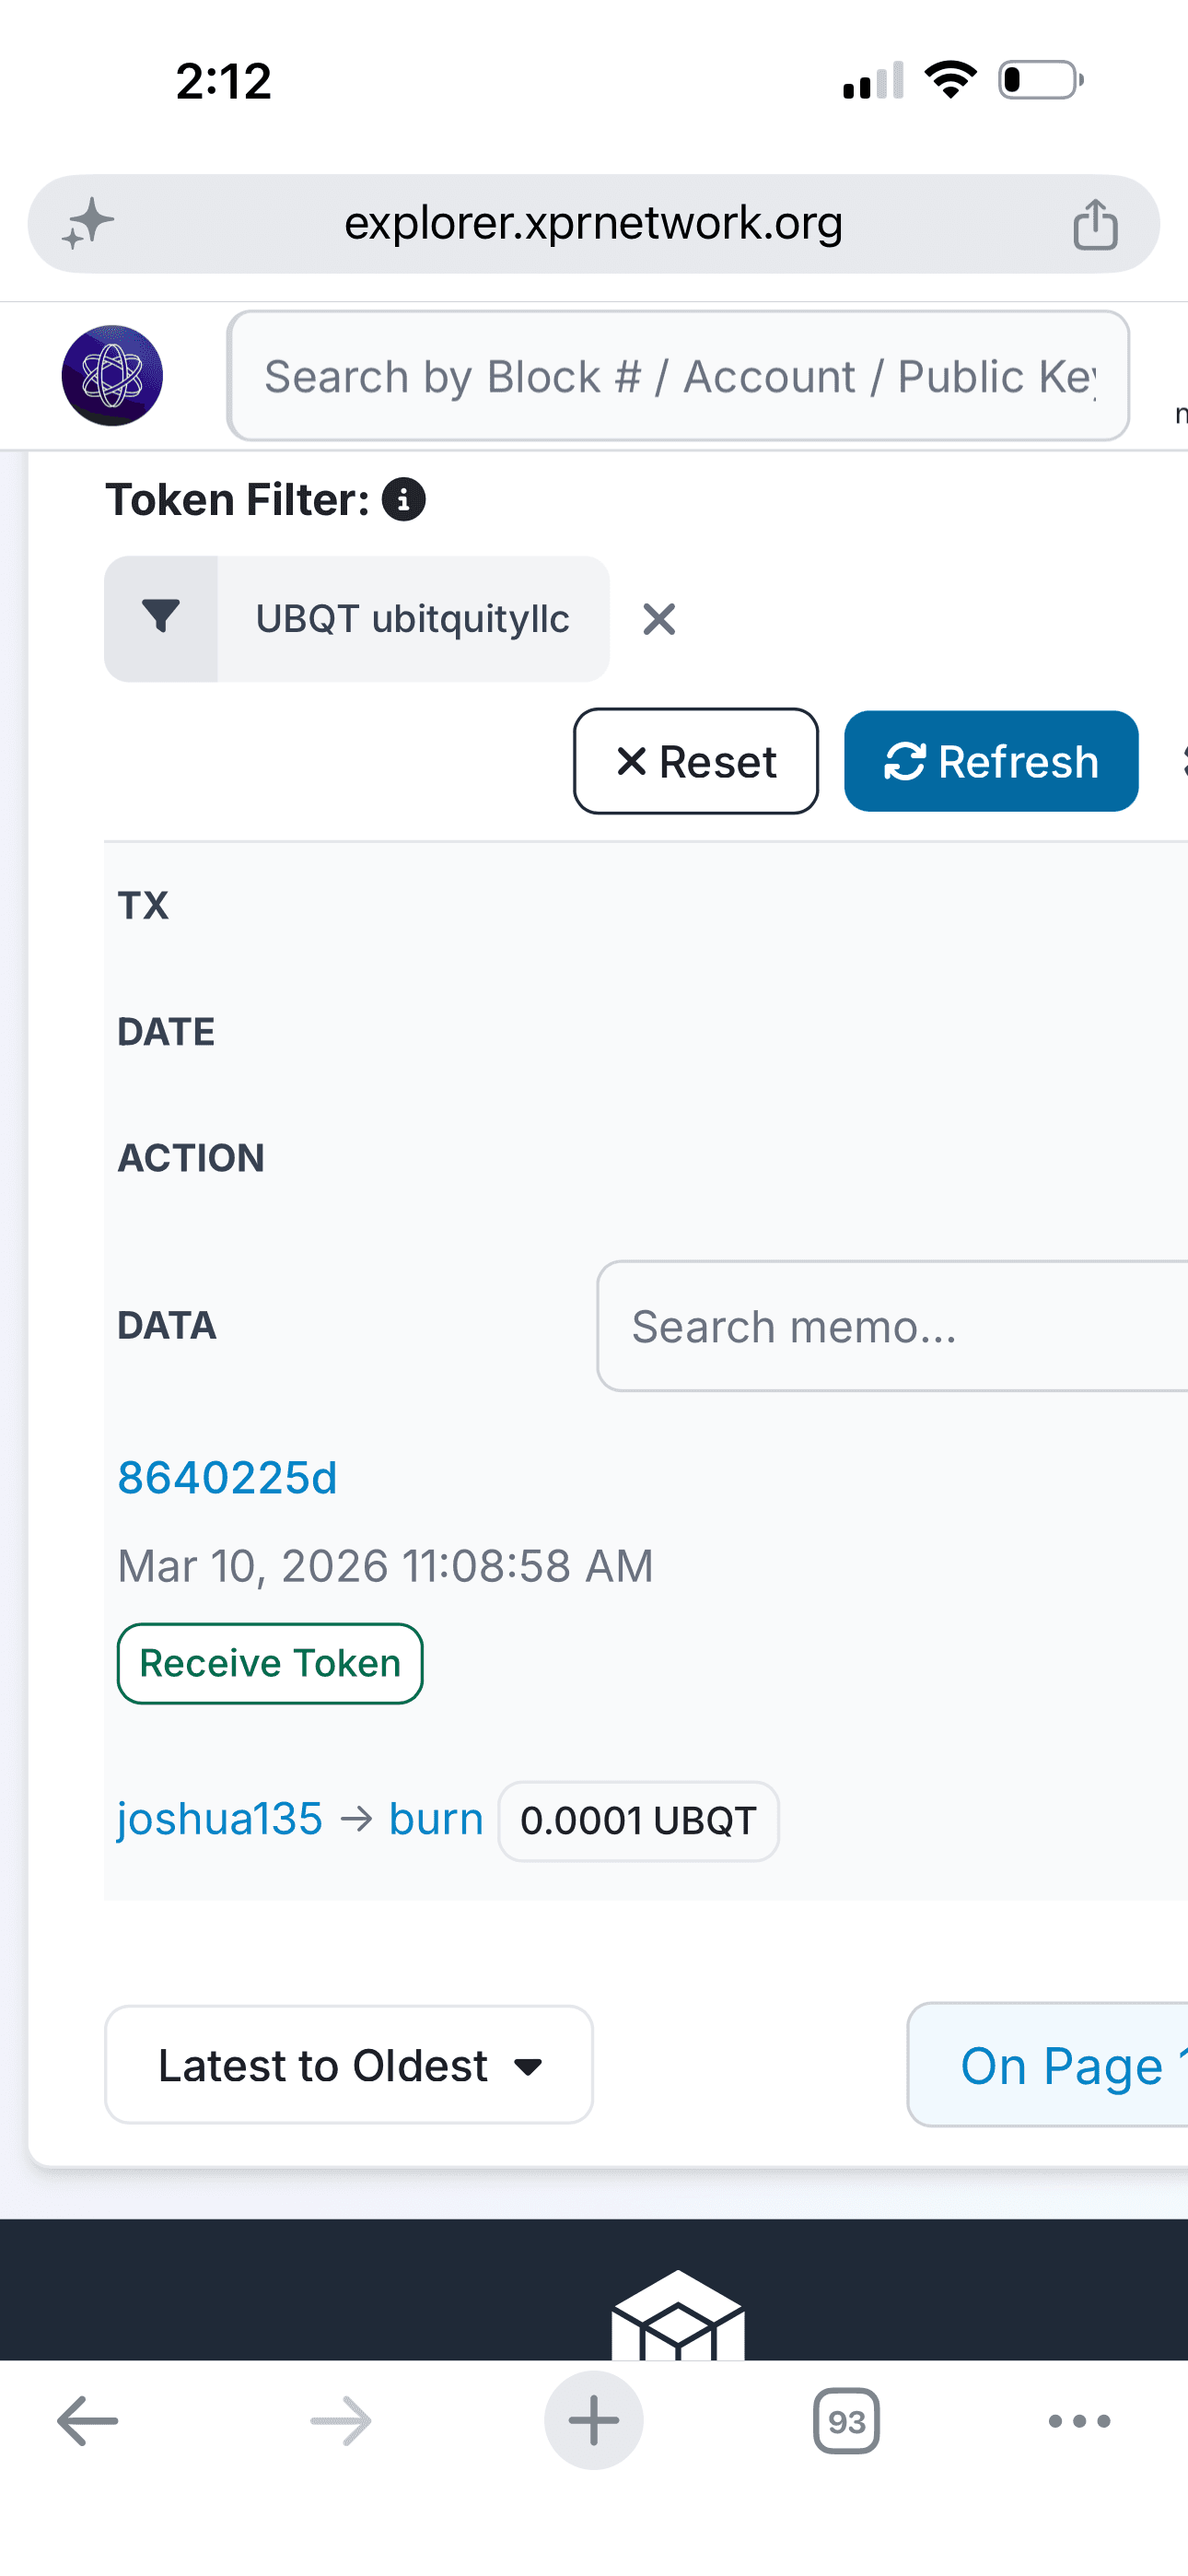This screenshot has height=2576, width=1188.
Task: Open the tab switcher showing 93 tabs
Action: click(846, 2421)
